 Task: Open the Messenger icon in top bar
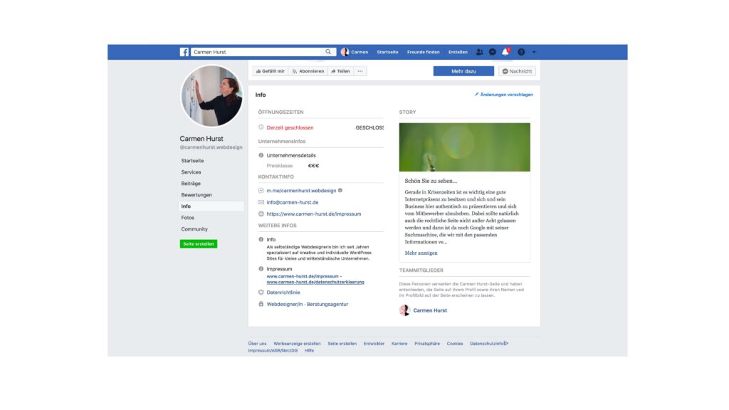[x=493, y=52]
